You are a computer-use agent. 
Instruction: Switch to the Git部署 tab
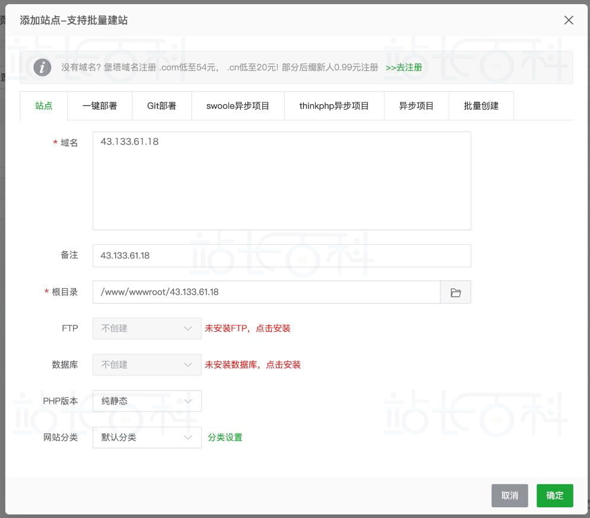pos(161,106)
